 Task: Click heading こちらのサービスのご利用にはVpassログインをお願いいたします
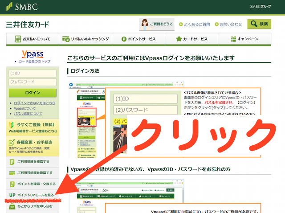coord(151,58)
